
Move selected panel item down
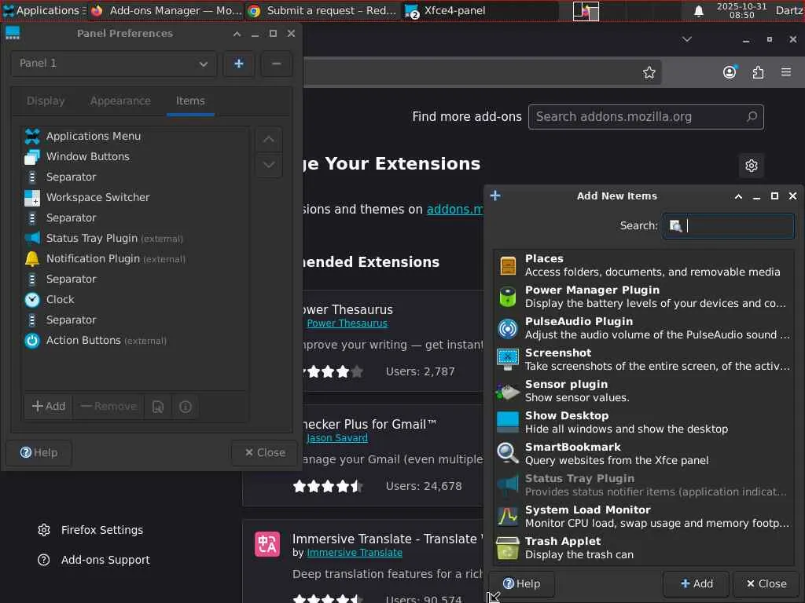pos(269,165)
